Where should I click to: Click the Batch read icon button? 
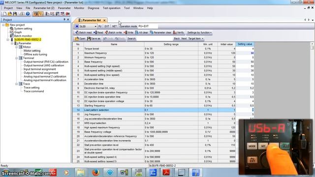(83, 32)
